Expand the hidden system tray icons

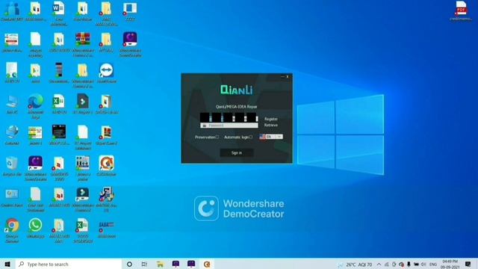tap(379, 265)
